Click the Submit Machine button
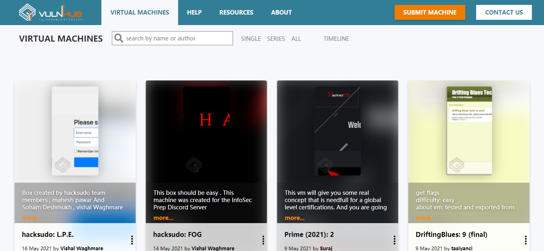 (430, 12)
